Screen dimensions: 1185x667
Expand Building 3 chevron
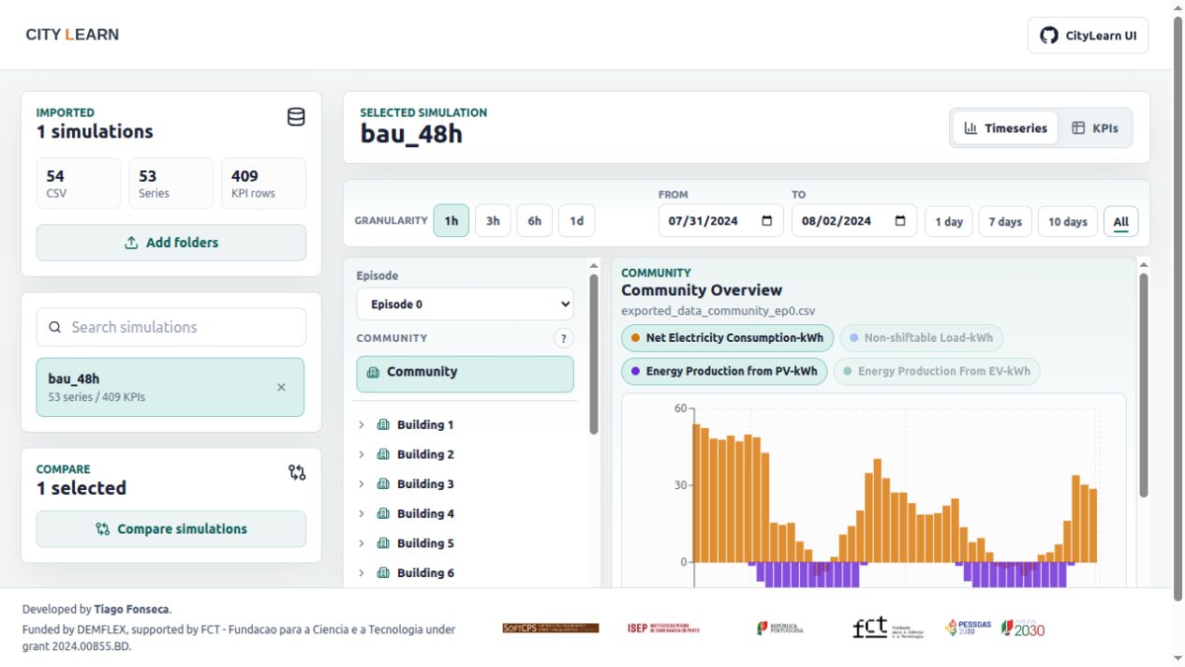[x=362, y=484]
